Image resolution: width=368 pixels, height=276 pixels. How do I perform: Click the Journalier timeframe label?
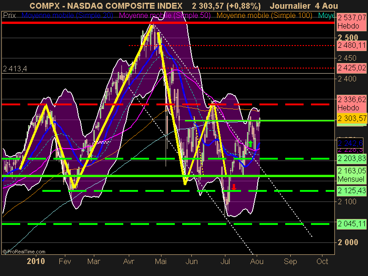[x=290, y=6]
